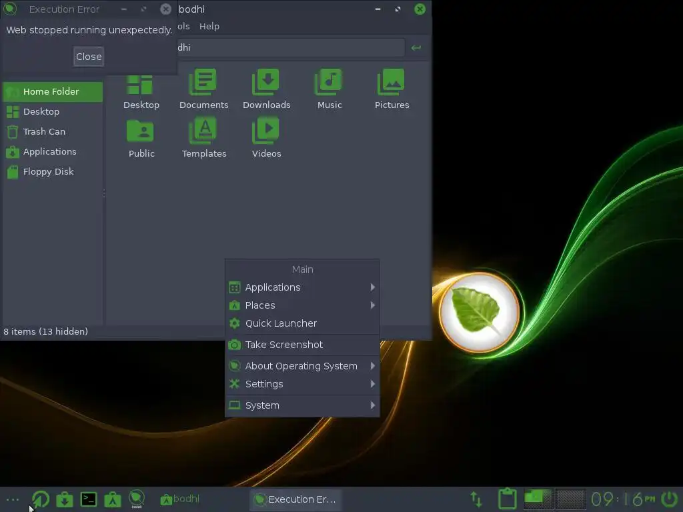The height and width of the screenshot is (512, 683).
Task: Click the 09:16 PM clock
Action: (623, 499)
